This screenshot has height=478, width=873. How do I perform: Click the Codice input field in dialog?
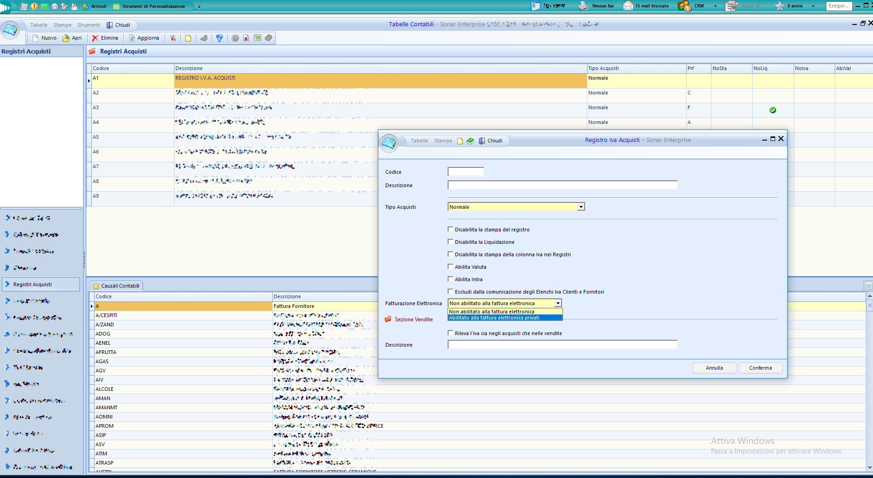point(466,172)
